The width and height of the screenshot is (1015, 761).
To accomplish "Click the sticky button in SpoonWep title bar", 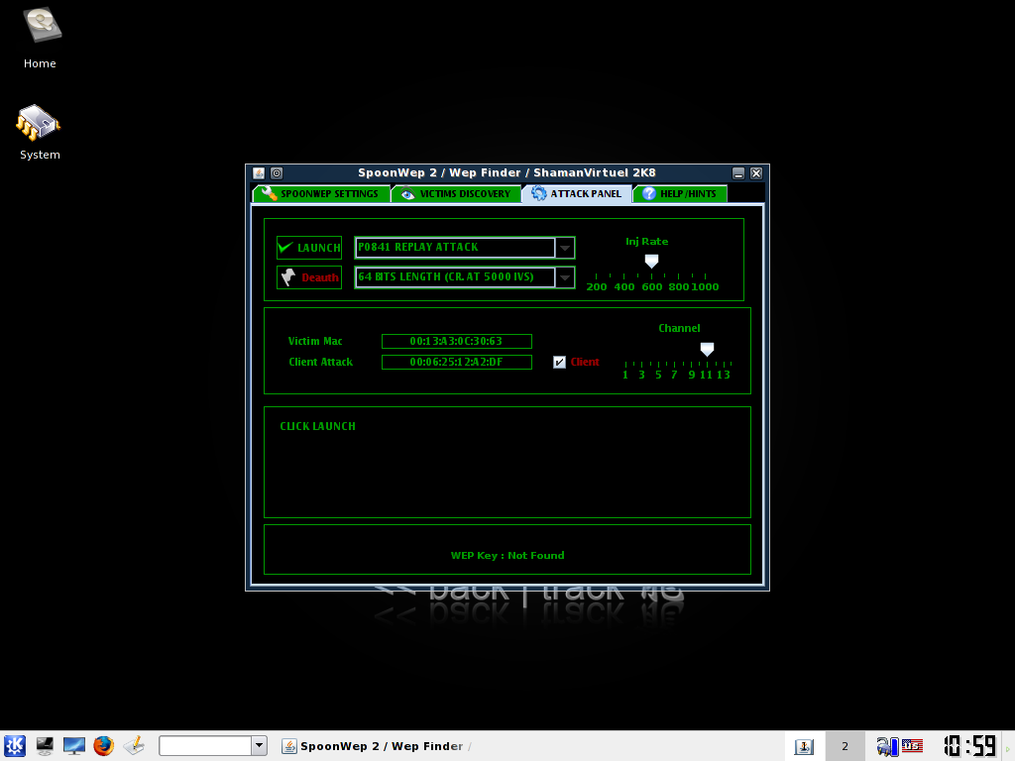I will tap(277, 173).
